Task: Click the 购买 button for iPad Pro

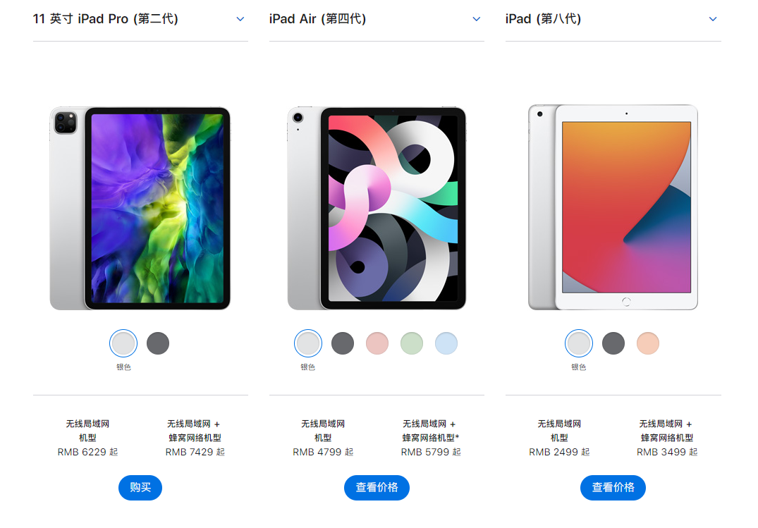Action: pos(140,487)
